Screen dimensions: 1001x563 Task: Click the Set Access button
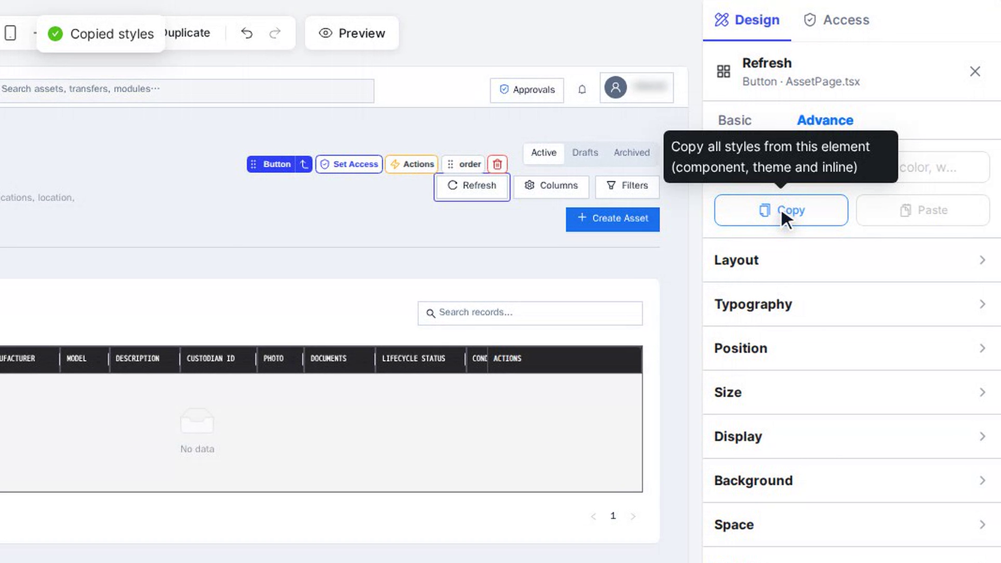pos(349,164)
